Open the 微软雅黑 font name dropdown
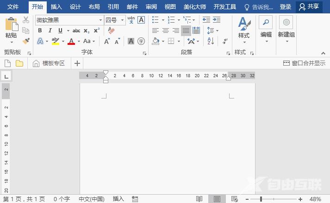This screenshot has height=203, width=330. [101, 20]
